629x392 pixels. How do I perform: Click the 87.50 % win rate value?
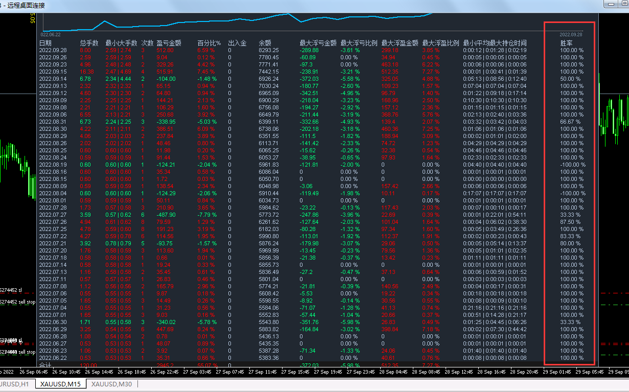coord(570,222)
